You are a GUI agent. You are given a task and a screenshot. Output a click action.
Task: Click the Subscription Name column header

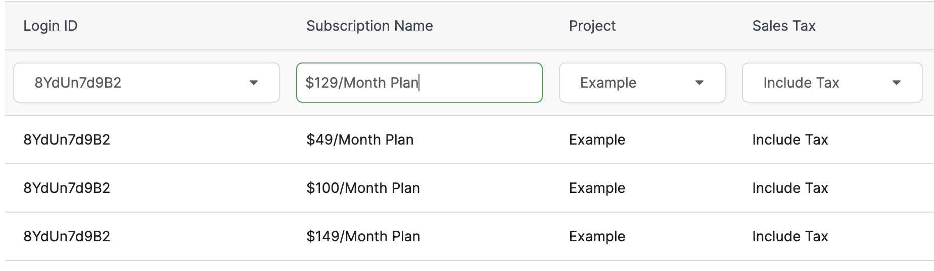pos(369,26)
